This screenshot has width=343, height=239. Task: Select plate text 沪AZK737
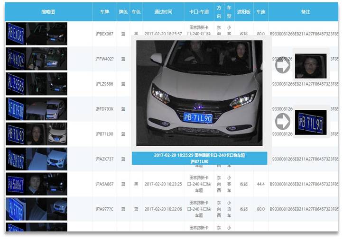[x=104, y=159]
